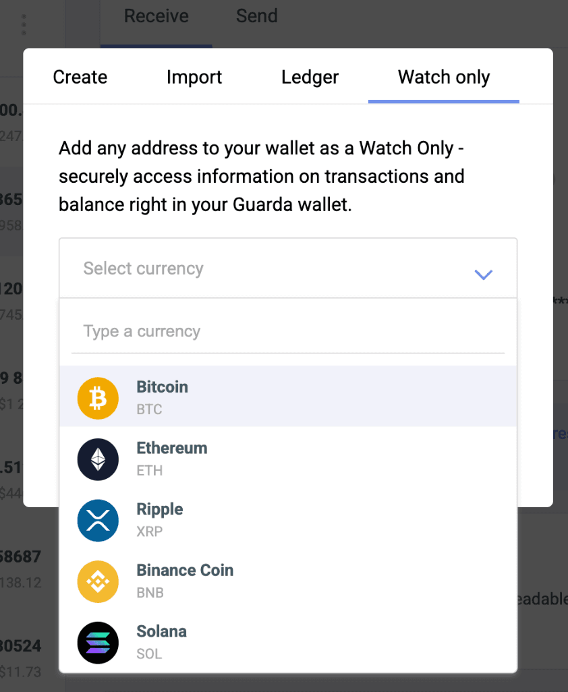Switch to the Import tab
This screenshot has width=568, height=692.
click(x=194, y=77)
